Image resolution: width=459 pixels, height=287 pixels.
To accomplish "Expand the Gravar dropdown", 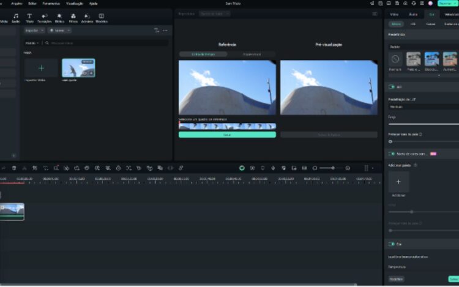I will pos(59,31).
